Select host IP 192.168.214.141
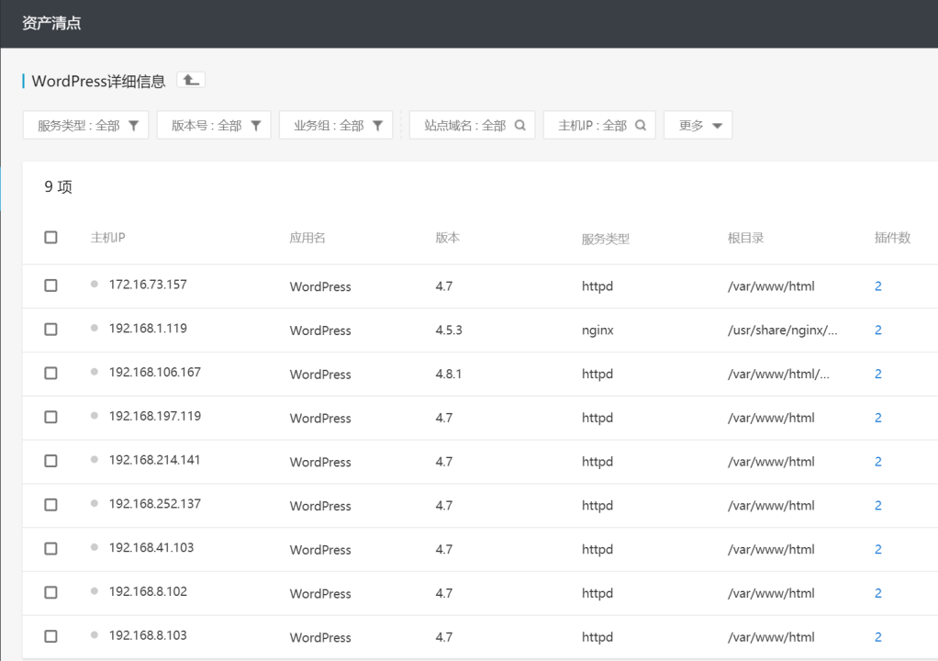Viewport: 938px width, 661px height. [154, 459]
